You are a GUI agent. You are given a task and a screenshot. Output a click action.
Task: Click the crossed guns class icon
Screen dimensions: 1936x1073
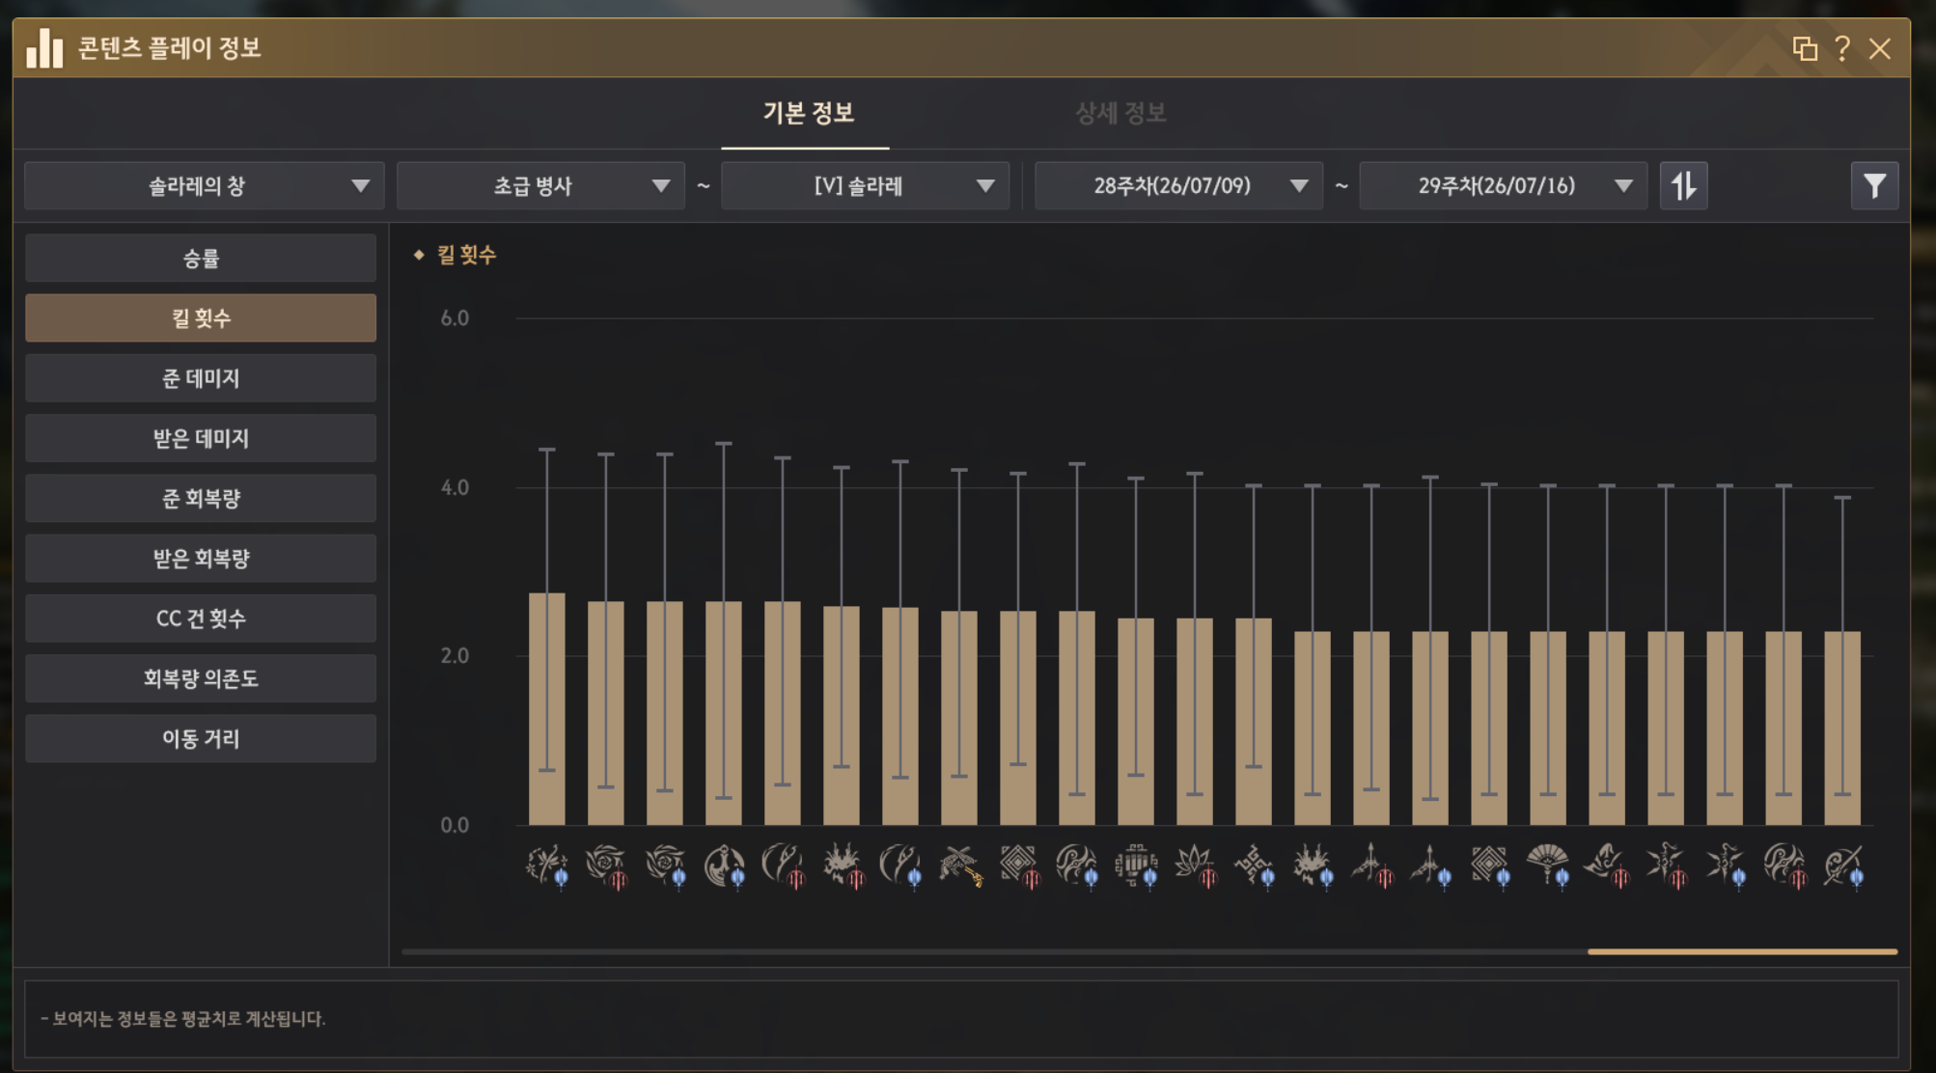coord(959,865)
